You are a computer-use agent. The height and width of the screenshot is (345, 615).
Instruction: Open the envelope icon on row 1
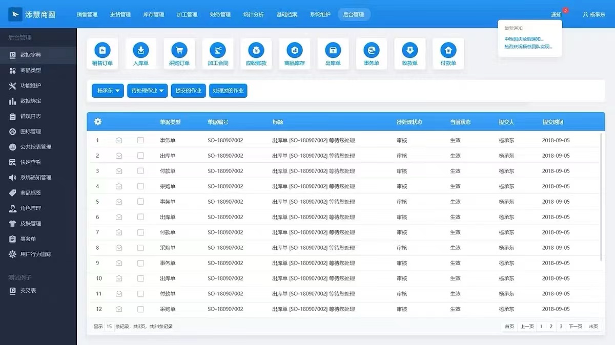click(118, 140)
